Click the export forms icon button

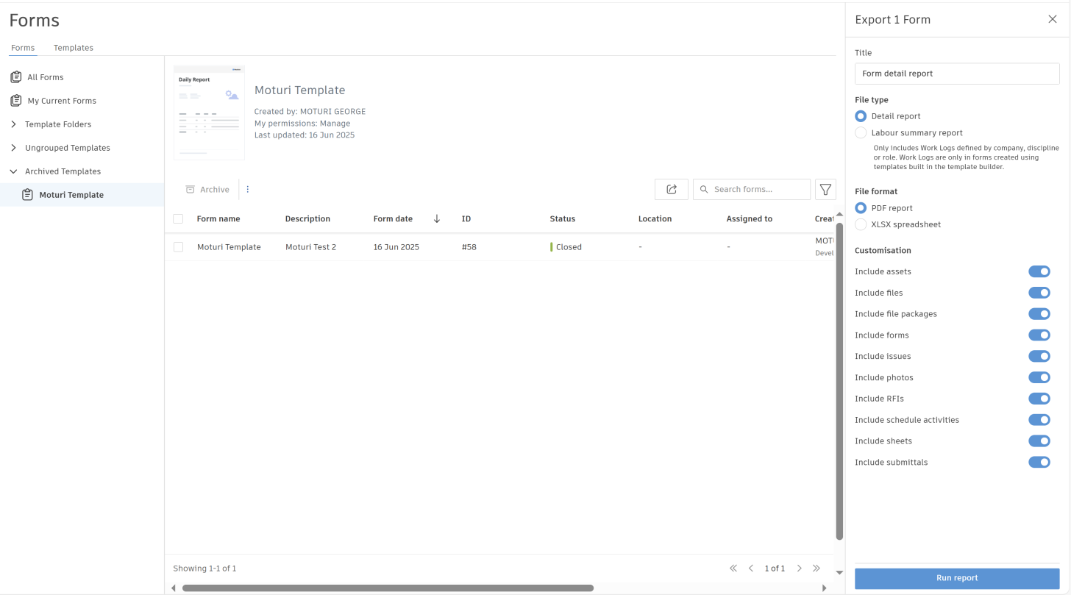pyautogui.click(x=671, y=189)
